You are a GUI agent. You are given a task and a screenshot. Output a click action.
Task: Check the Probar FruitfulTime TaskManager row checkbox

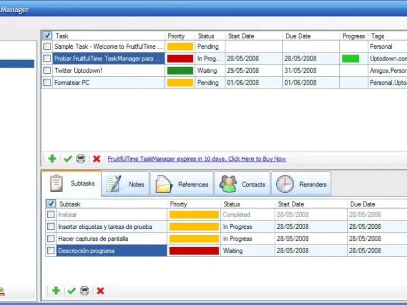tap(47, 58)
